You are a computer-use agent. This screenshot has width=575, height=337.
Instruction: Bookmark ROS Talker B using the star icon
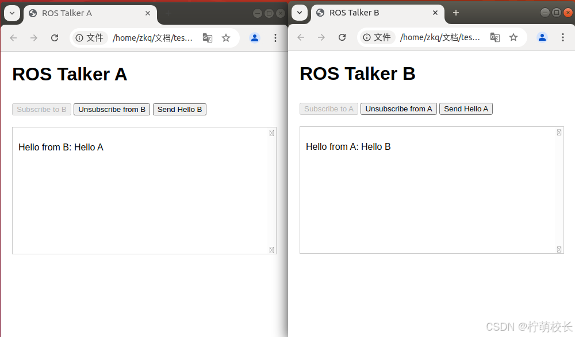coord(513,37)
